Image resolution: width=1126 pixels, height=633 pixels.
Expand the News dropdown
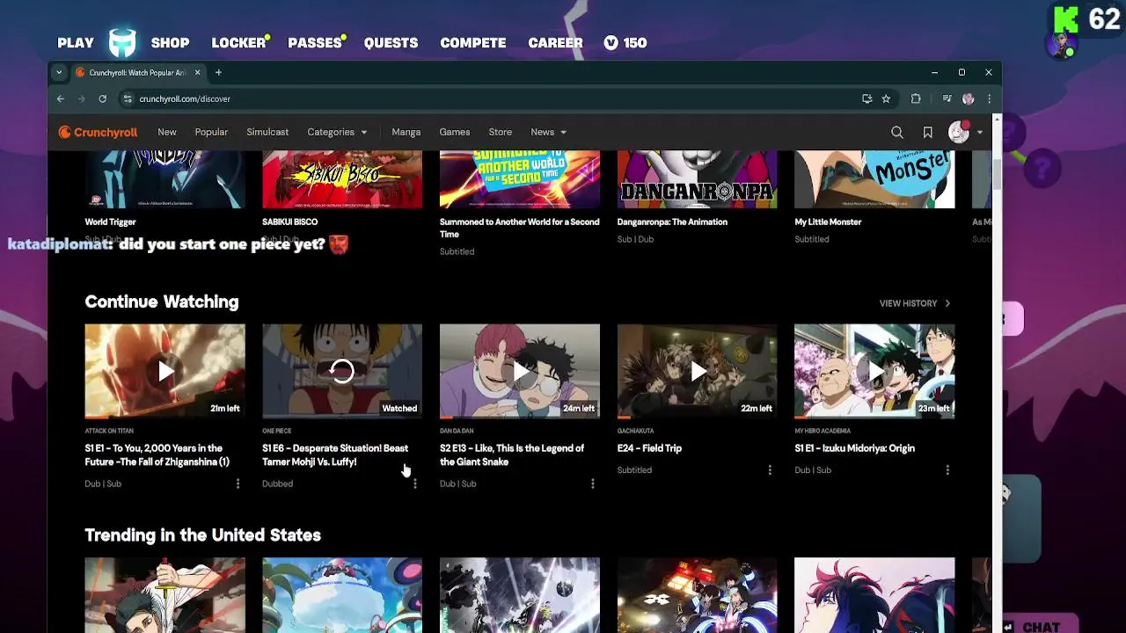(548, 132)
